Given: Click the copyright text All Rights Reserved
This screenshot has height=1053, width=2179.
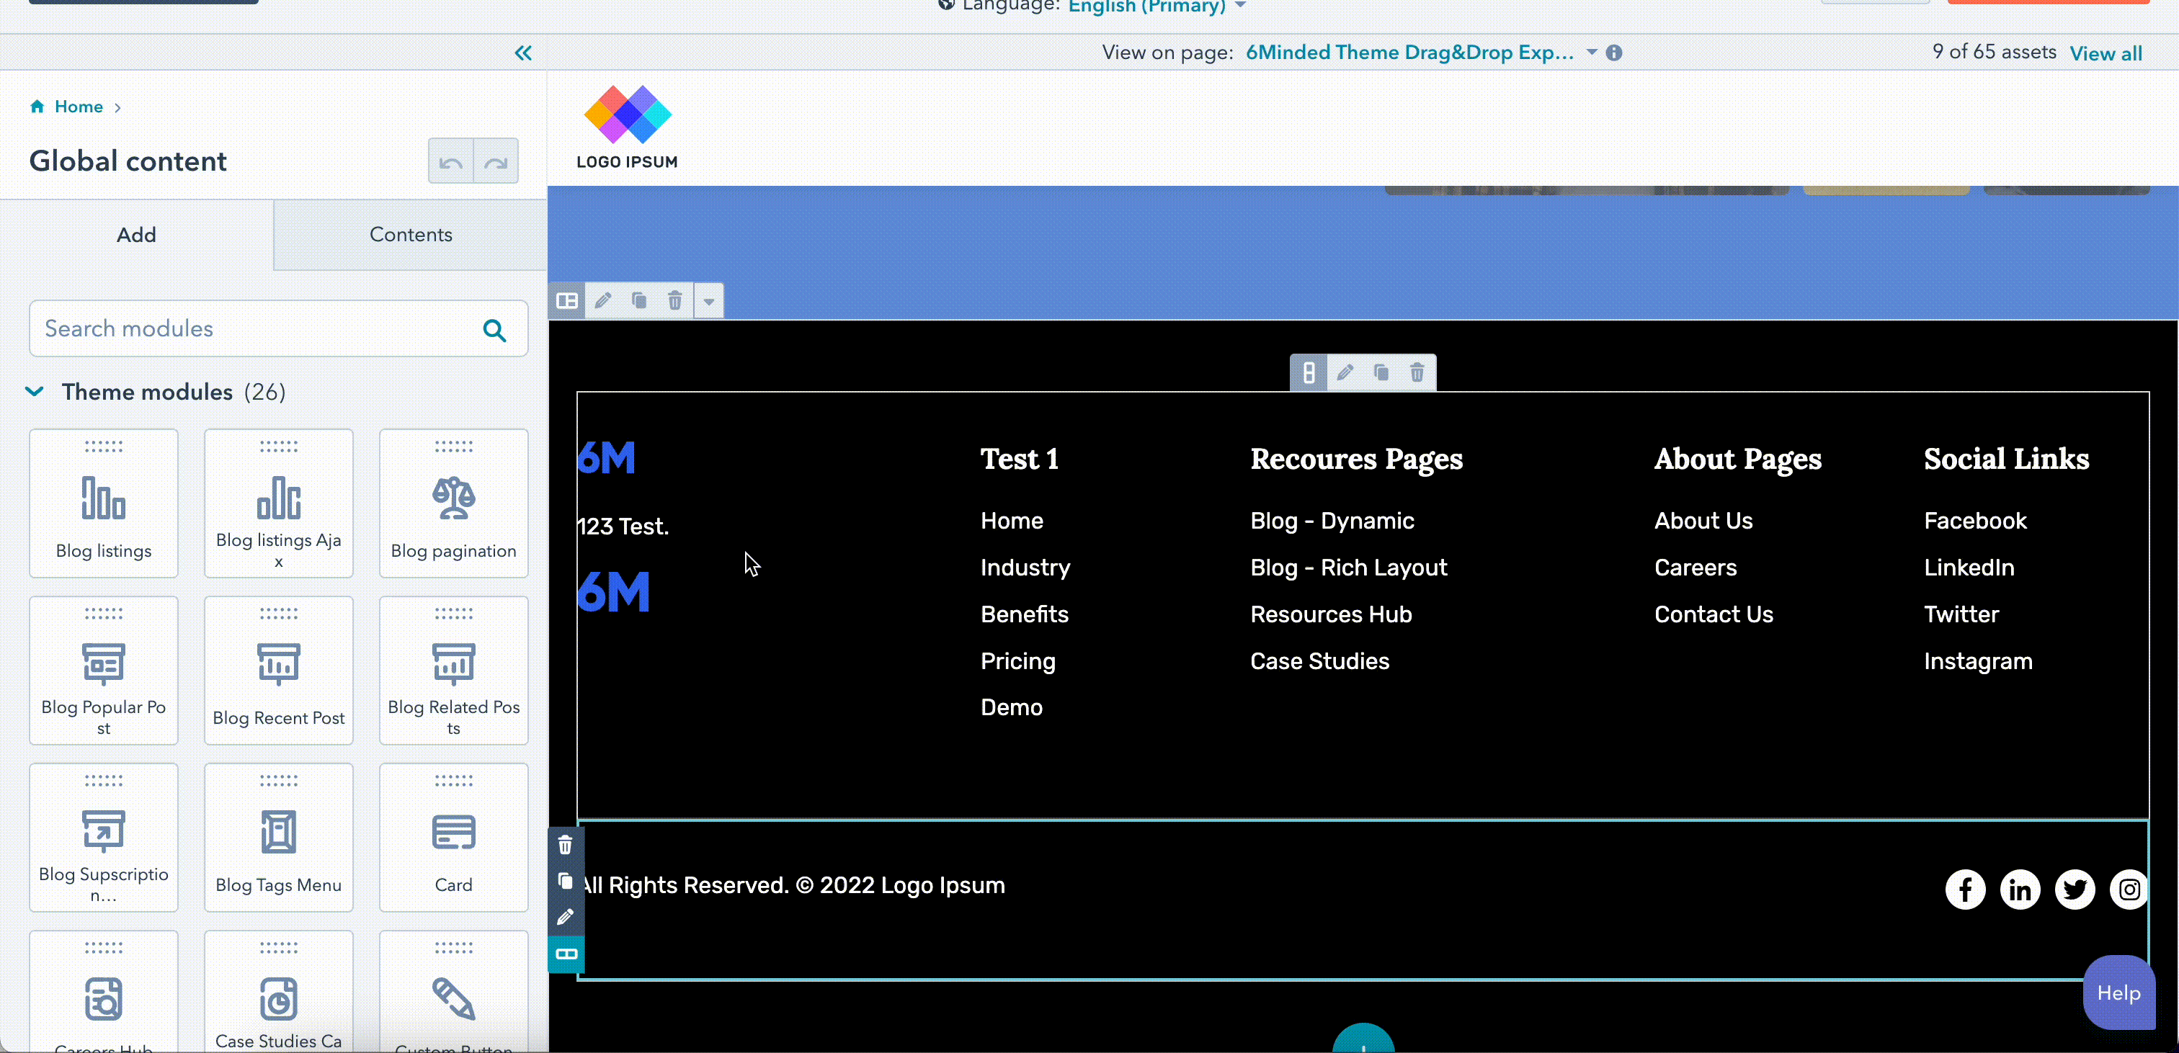Looking at the screenshot, I should click(x=792, y=885).
